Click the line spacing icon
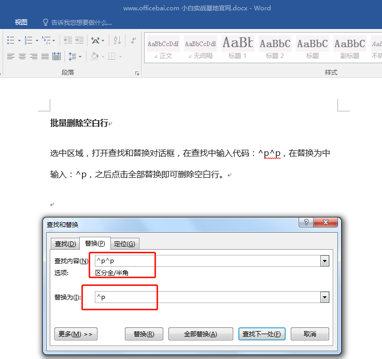This screenshot has height=359, width=382. point(73,56)
